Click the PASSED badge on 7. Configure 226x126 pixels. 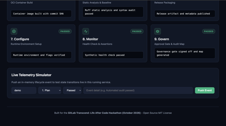(65, 31)
